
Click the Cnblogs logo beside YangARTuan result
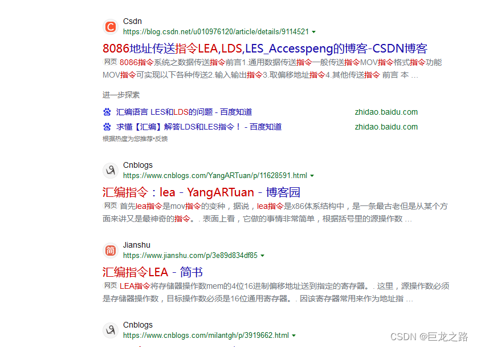[110, 170]
